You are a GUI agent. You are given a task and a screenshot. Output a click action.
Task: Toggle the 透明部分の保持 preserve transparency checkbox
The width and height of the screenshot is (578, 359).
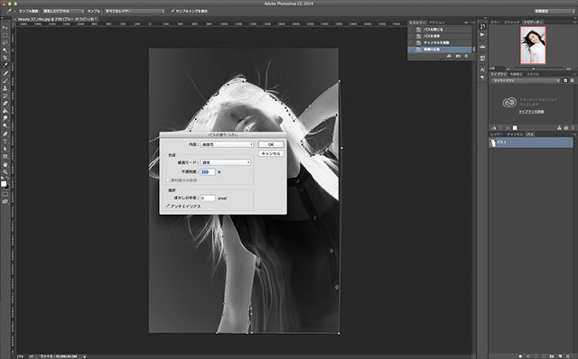point(168,180)
